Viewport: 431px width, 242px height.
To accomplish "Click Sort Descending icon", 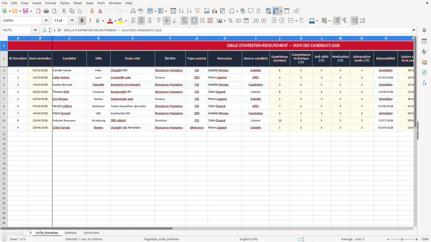I will [189, 11].
